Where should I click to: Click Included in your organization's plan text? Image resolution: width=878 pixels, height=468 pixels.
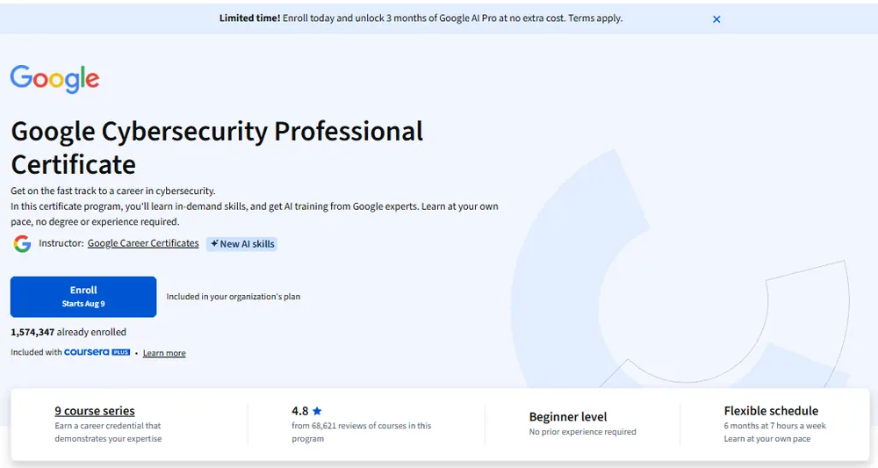coord(233,297)
